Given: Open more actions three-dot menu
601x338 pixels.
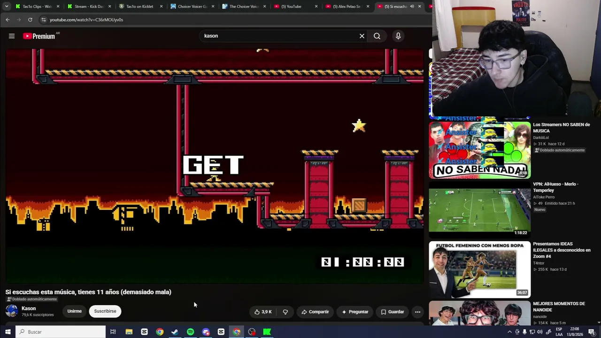Looking at the screenshot, I should pyautogui.click(x=417, y=312).
